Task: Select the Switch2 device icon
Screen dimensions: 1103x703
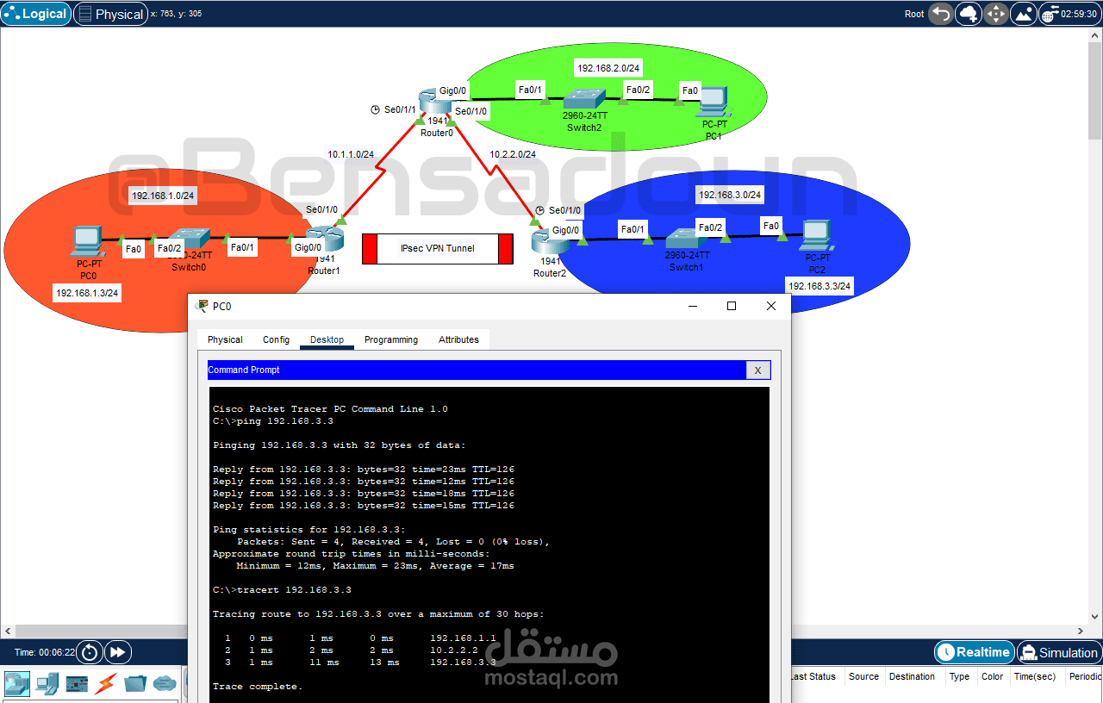Action: pos(583,97)
